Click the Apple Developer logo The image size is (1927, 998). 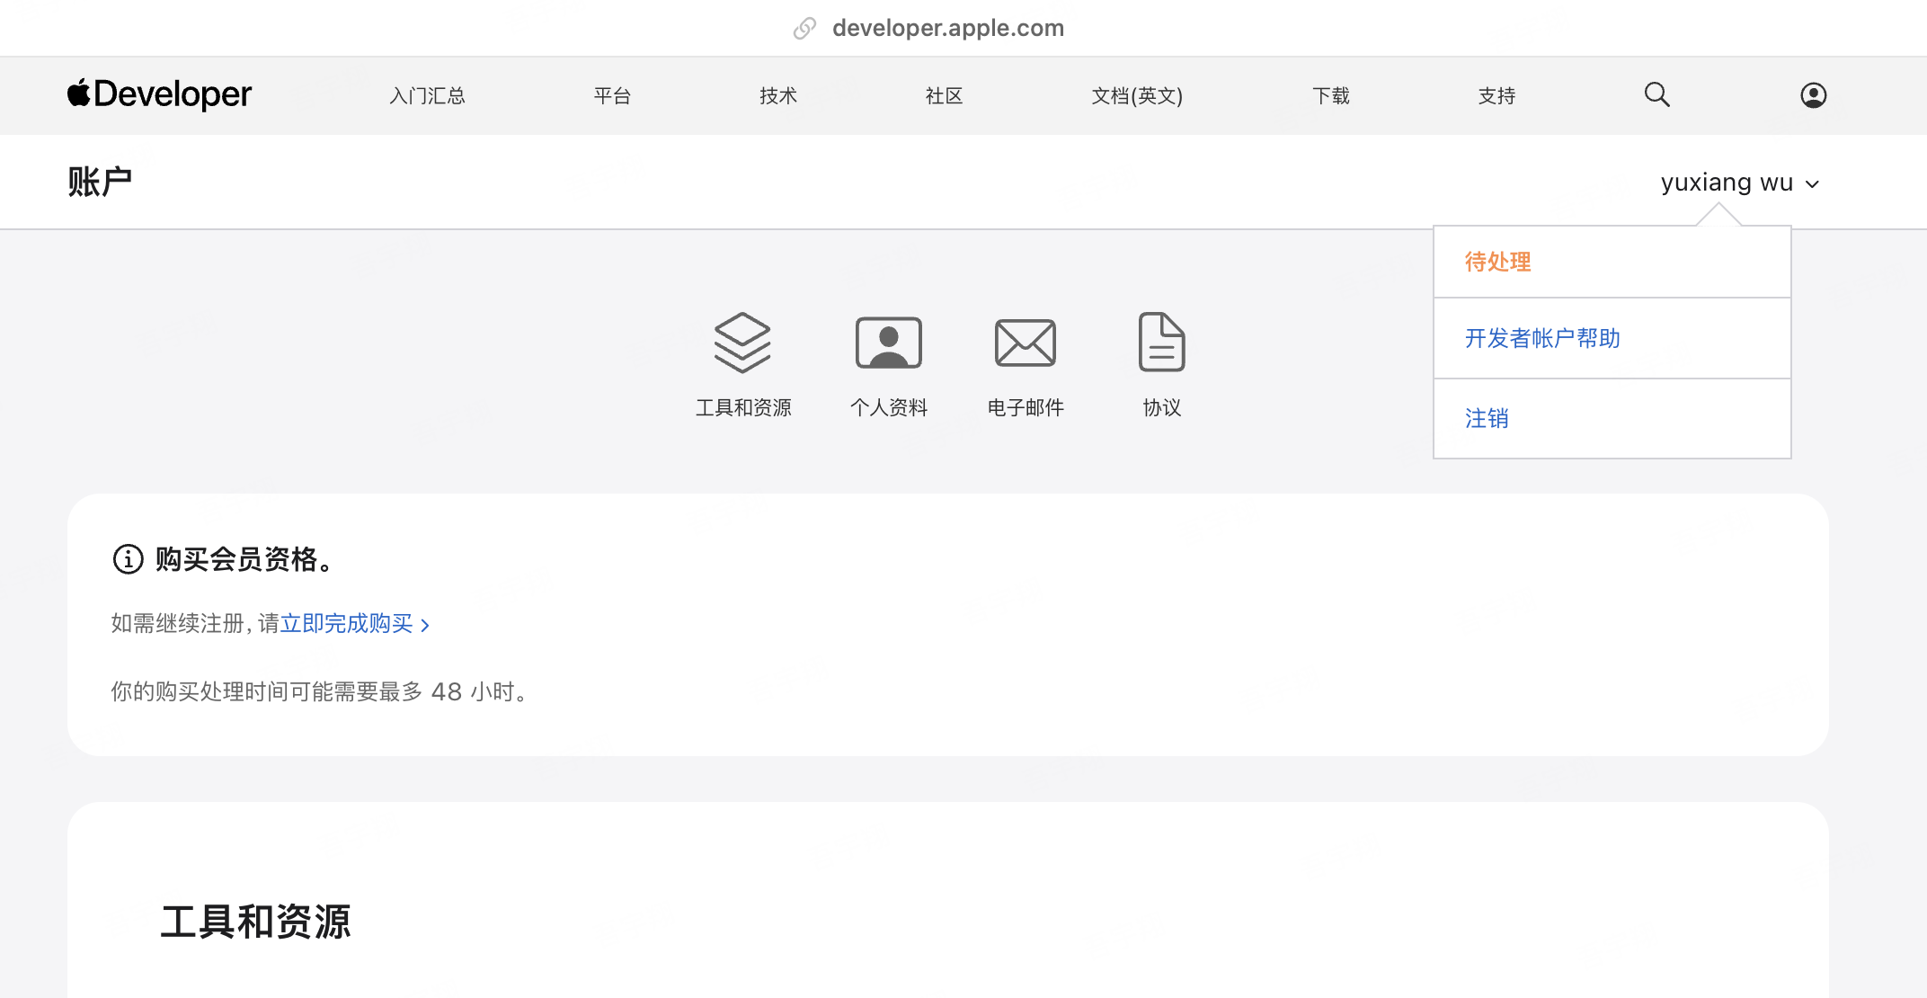pyautogui.click(x=158, y=94)
